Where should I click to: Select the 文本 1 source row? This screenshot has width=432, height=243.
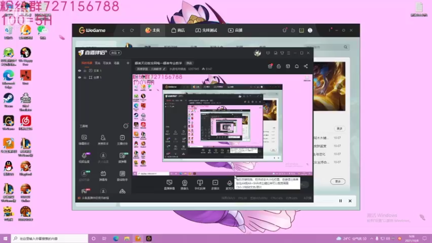[103, 71]
